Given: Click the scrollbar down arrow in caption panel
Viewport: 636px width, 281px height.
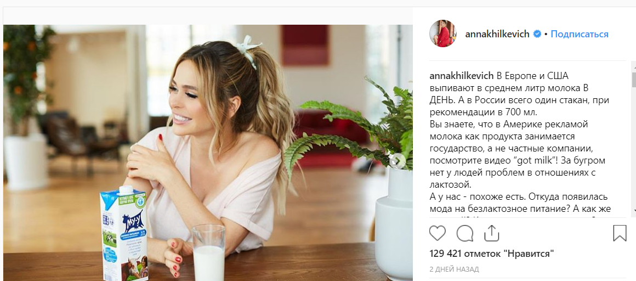Looking at the screenshot, I should pos(633,210).
